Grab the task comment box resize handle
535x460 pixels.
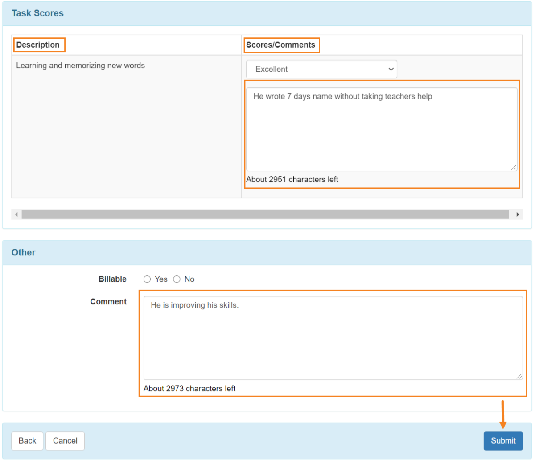pyautogui.click(x=514, y=167)
